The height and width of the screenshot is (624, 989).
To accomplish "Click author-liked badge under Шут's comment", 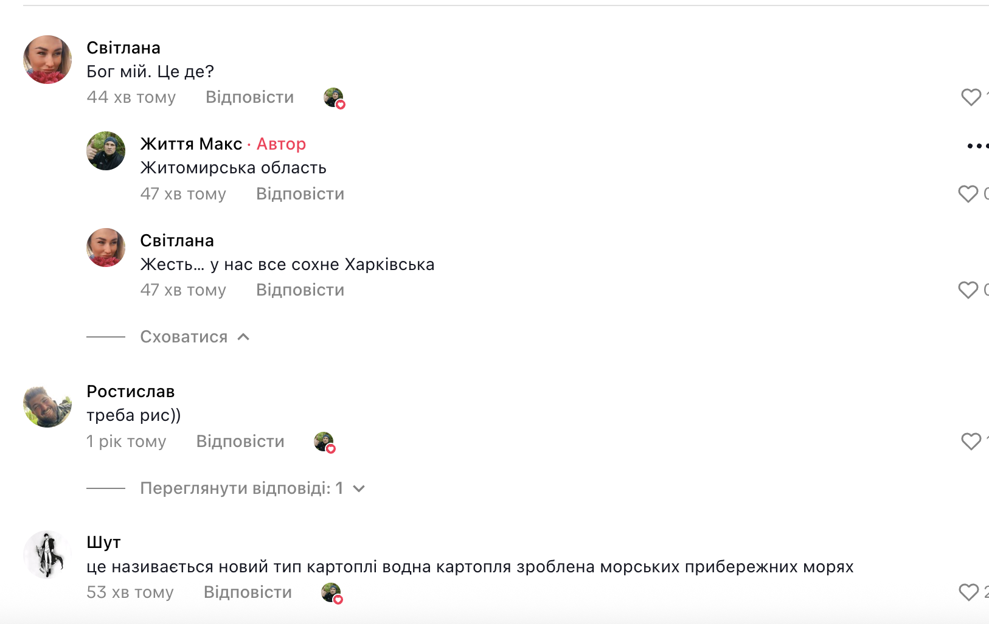I will pos(331,593).
